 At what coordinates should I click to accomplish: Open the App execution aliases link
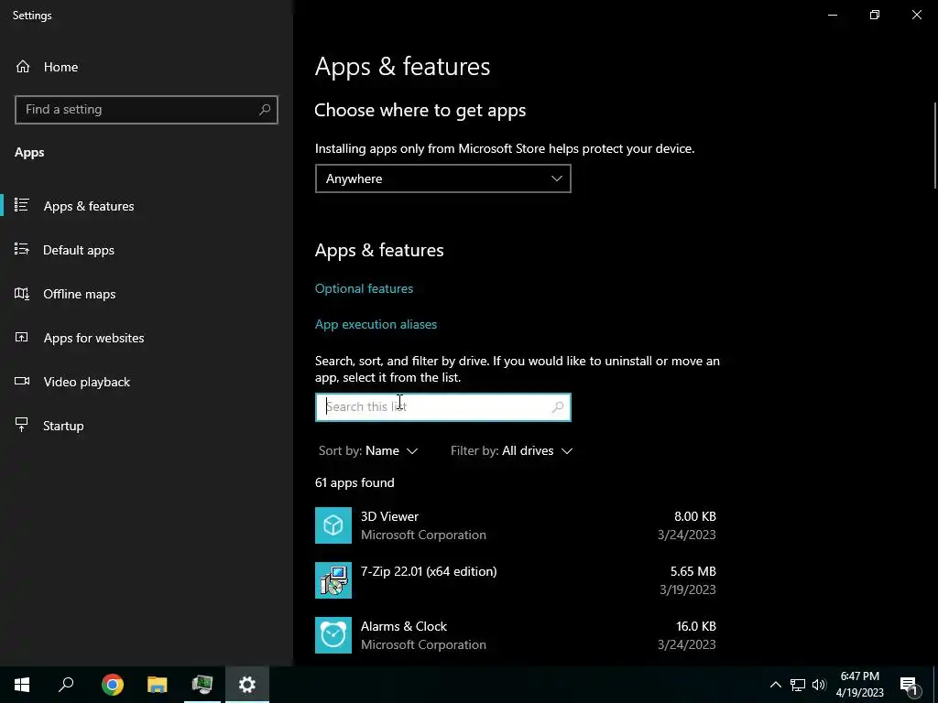pos(376,325)
